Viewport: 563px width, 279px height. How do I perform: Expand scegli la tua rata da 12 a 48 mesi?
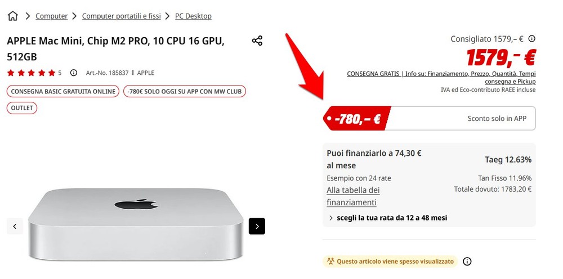coord(388,218)
